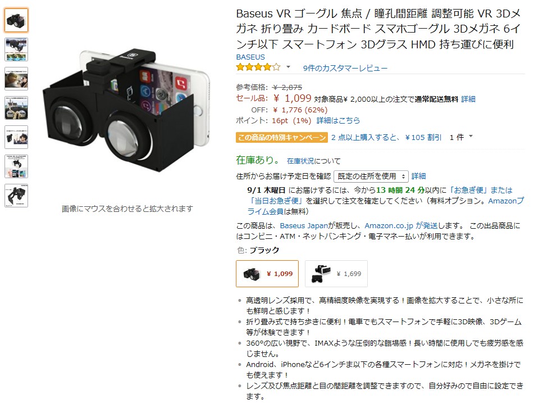Click the main VR goggles product image
The image size is (534, 403).
126,109
